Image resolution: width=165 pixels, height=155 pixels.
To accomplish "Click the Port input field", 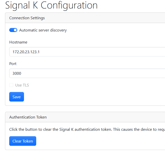I will (87, 73).
